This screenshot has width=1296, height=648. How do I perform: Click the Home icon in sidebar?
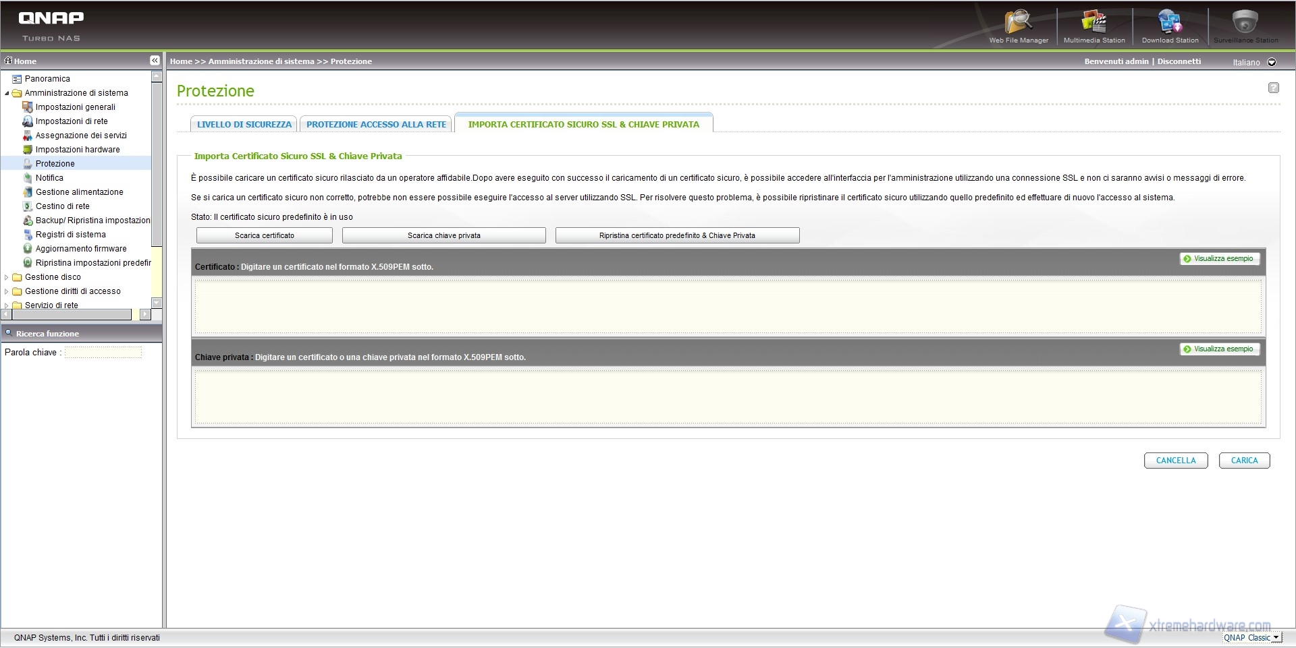[9, 61]
